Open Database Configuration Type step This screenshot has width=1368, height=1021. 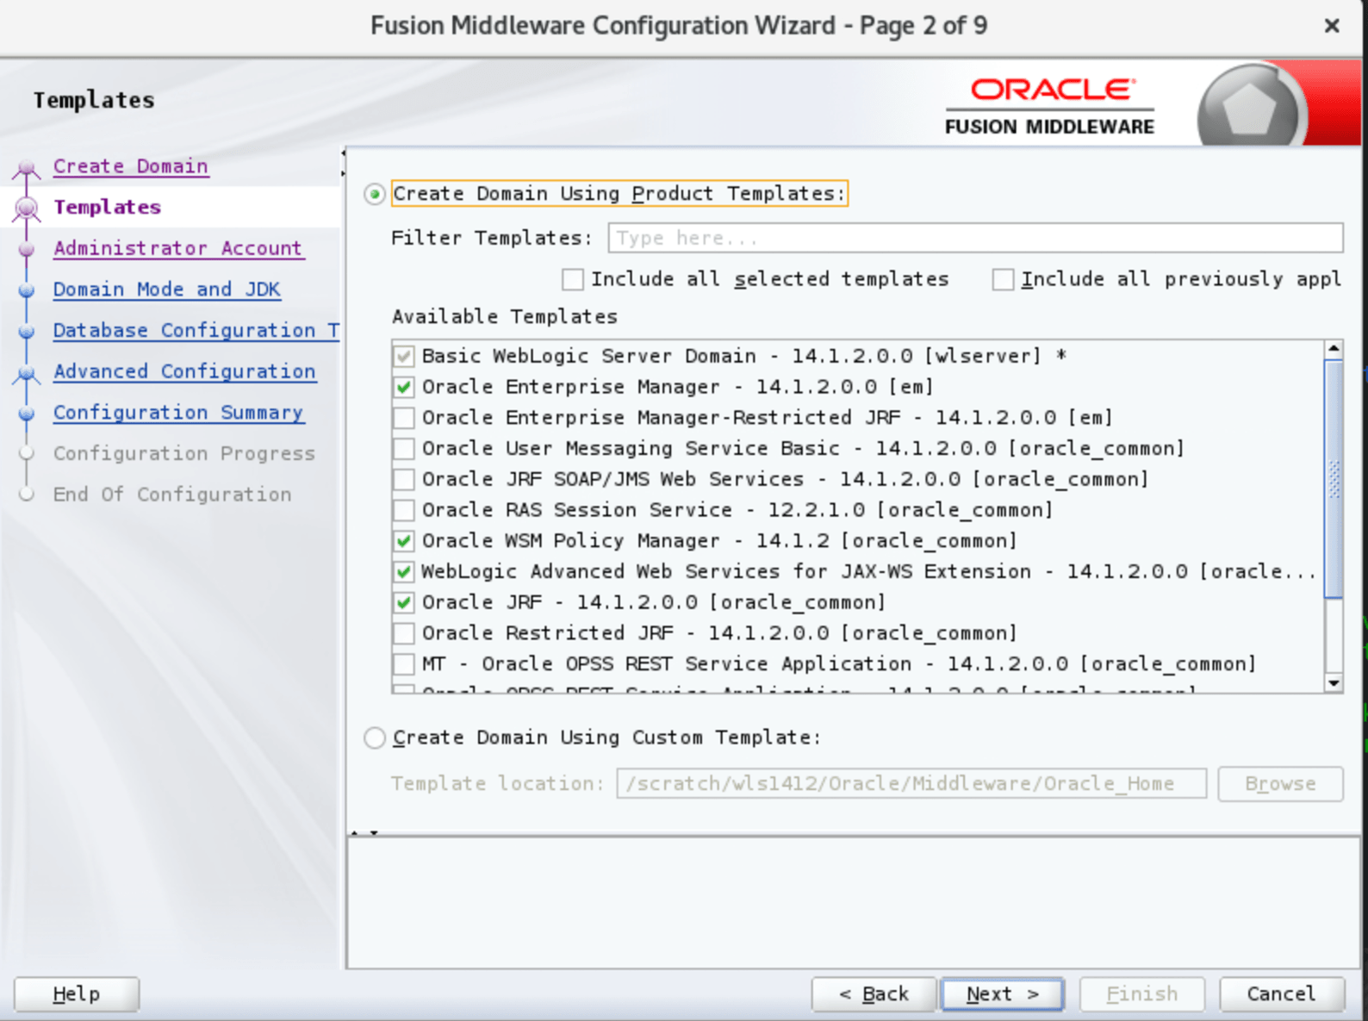coord(196,331)
